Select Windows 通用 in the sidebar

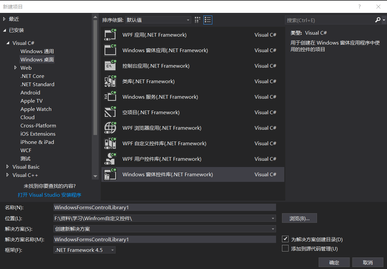point(37,51)
